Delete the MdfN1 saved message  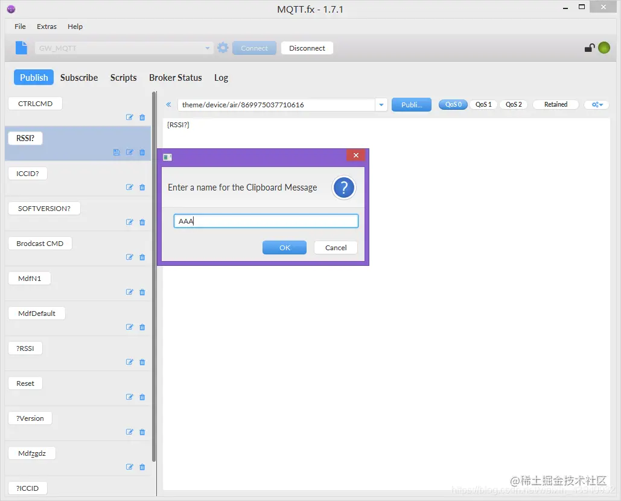click(x=142, y=292)
